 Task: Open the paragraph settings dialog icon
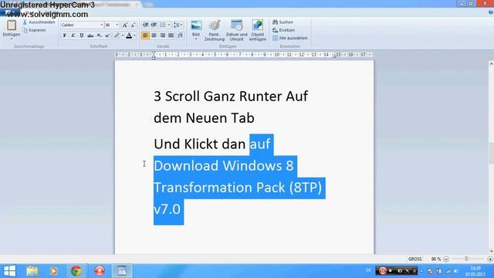tap(180, 36)
